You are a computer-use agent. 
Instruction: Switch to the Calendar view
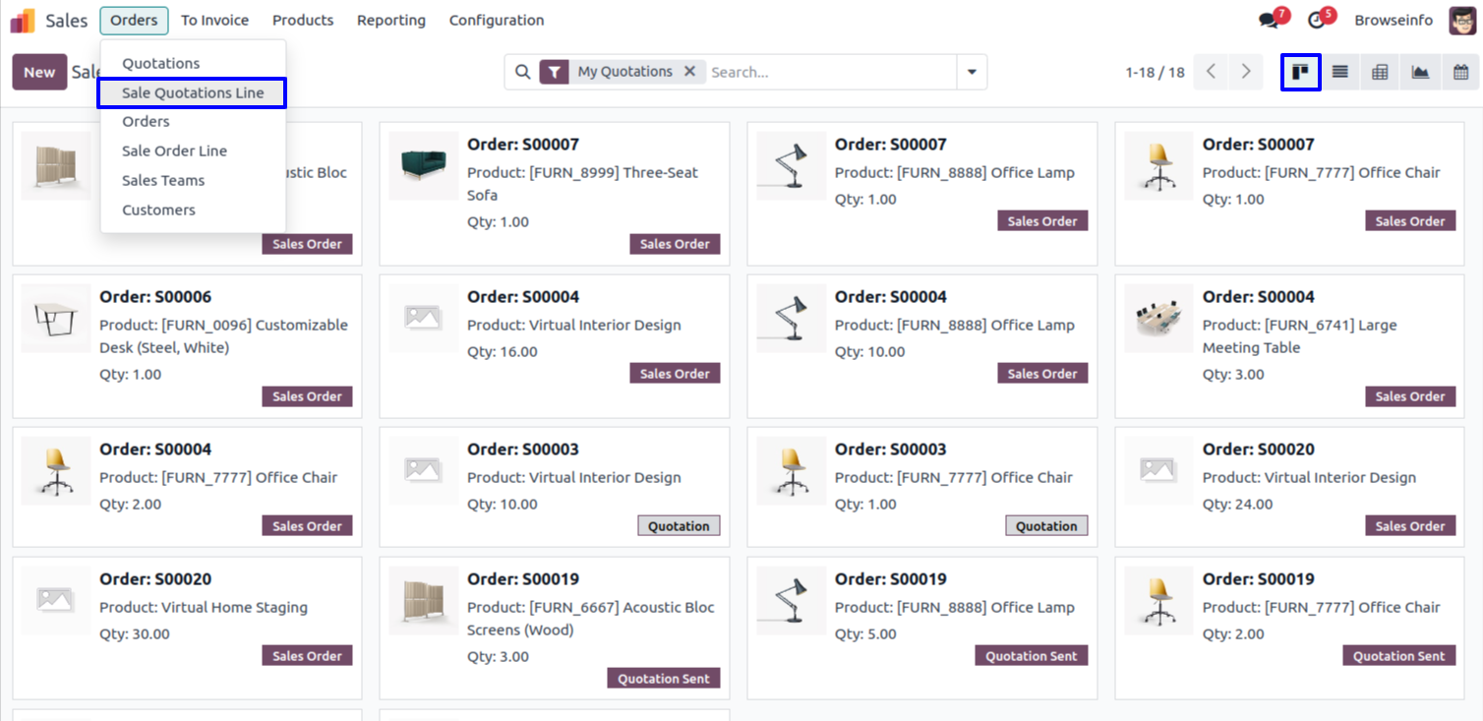pyautogui.click(x=1460, y=72)
